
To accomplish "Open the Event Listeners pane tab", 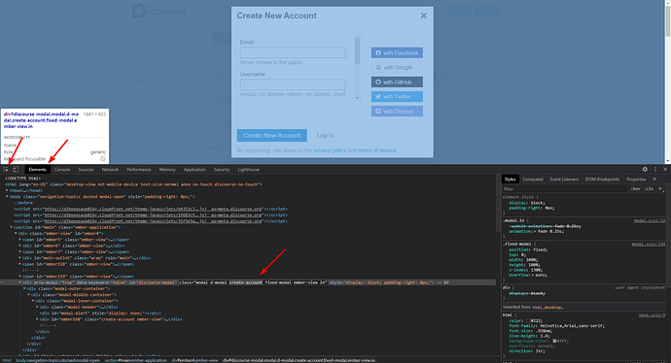I will [564, 179].
